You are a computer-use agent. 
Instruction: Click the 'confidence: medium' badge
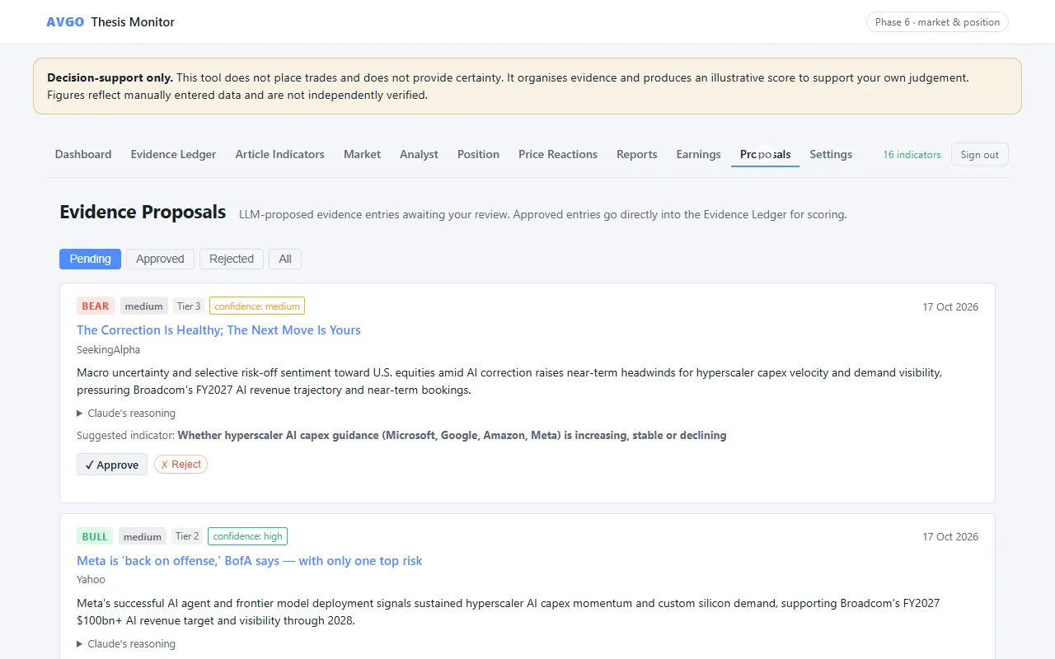(257, 306)
